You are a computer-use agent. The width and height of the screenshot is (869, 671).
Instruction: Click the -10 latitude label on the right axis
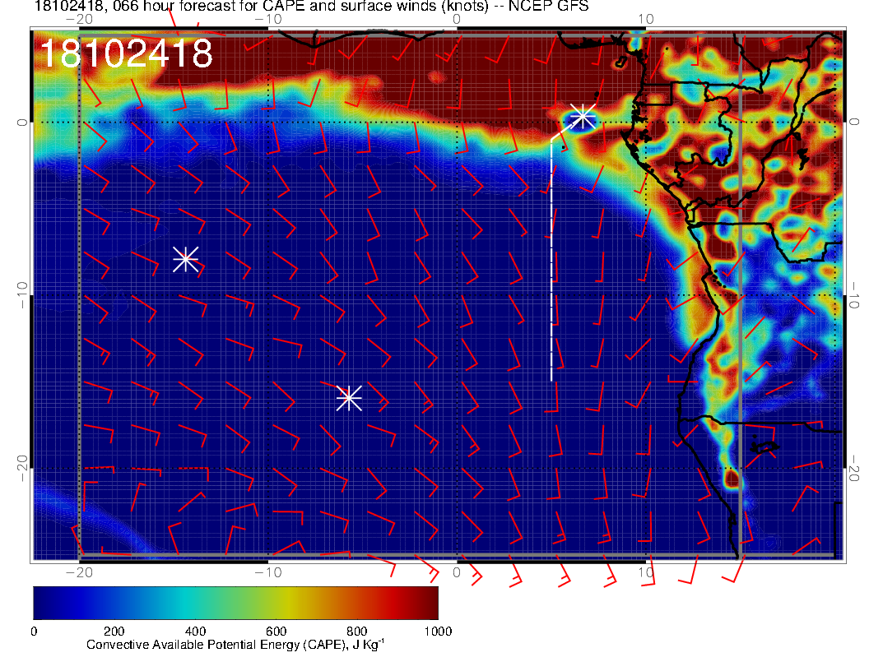[854, 295]
